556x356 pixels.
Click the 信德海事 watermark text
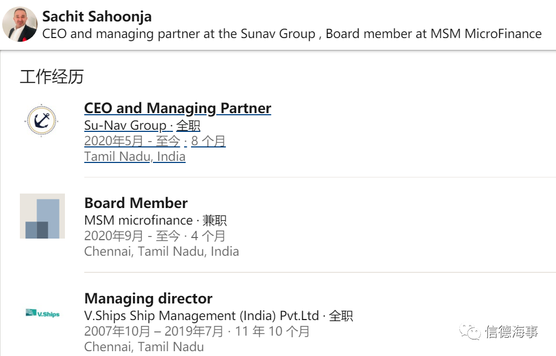[x=511, y=332]
